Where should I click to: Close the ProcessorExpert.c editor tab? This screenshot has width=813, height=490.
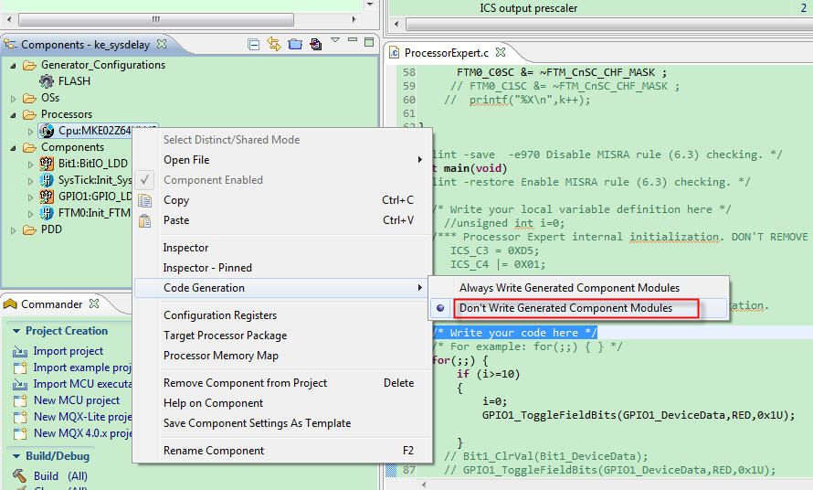click(x=501, y=52)
